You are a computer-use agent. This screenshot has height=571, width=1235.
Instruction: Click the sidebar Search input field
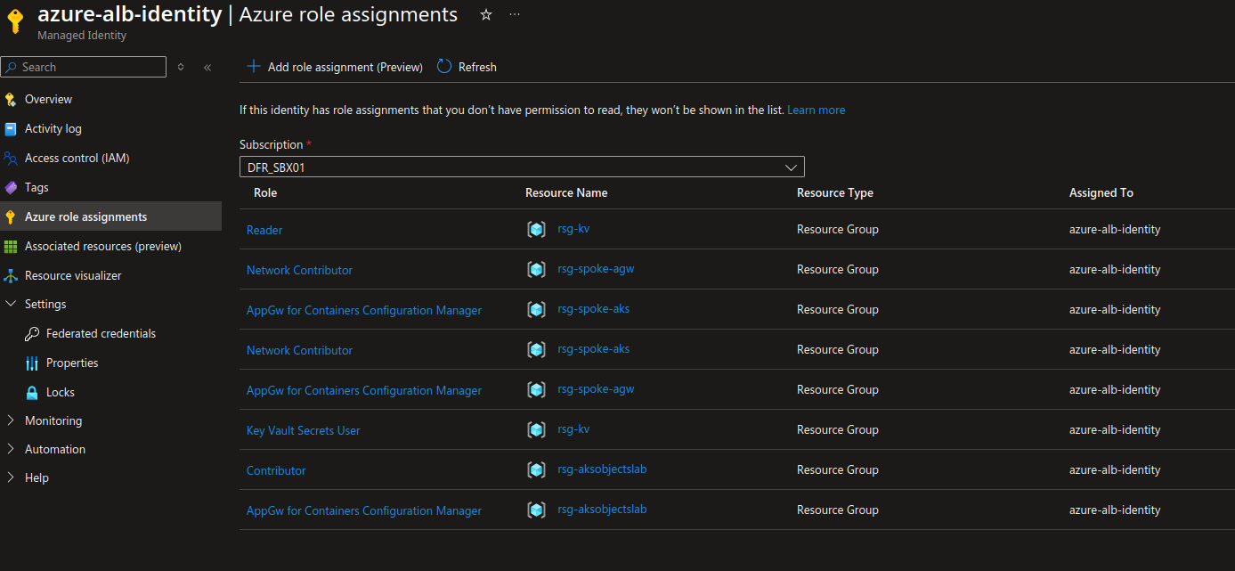pyautogui.click(x=89, y=67)
